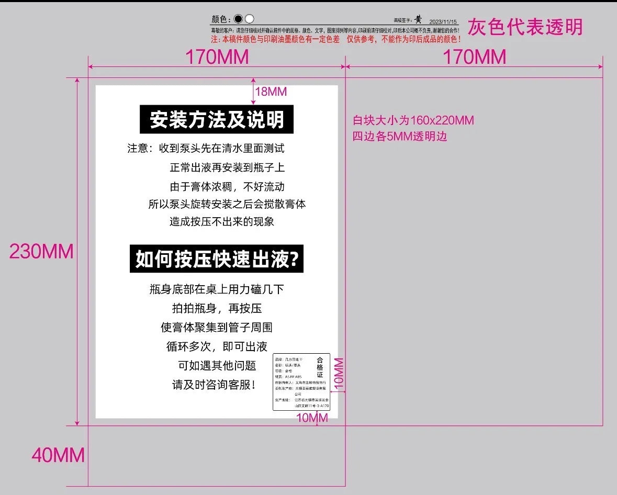Screen dimensions: 617x495
Task: Select the red color-difference warning line
Action: [x=335, y=39]
